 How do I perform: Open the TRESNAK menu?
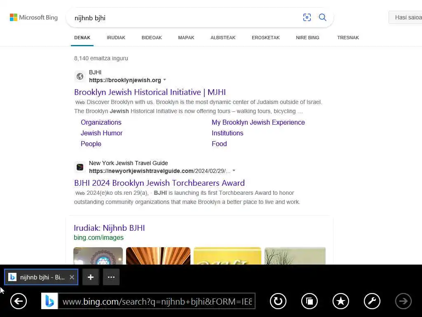pos(348,38)
